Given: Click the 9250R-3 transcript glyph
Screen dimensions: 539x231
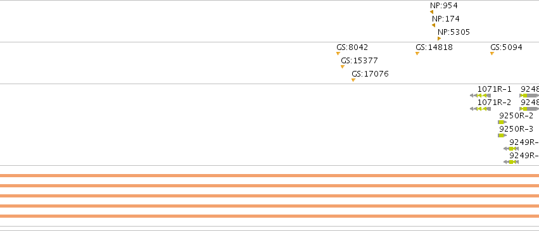Looking at the screenshot, I should coord(502,135).
